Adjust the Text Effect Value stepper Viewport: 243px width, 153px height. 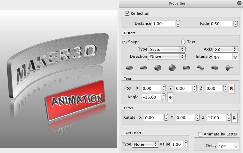[x=186, y=144]
